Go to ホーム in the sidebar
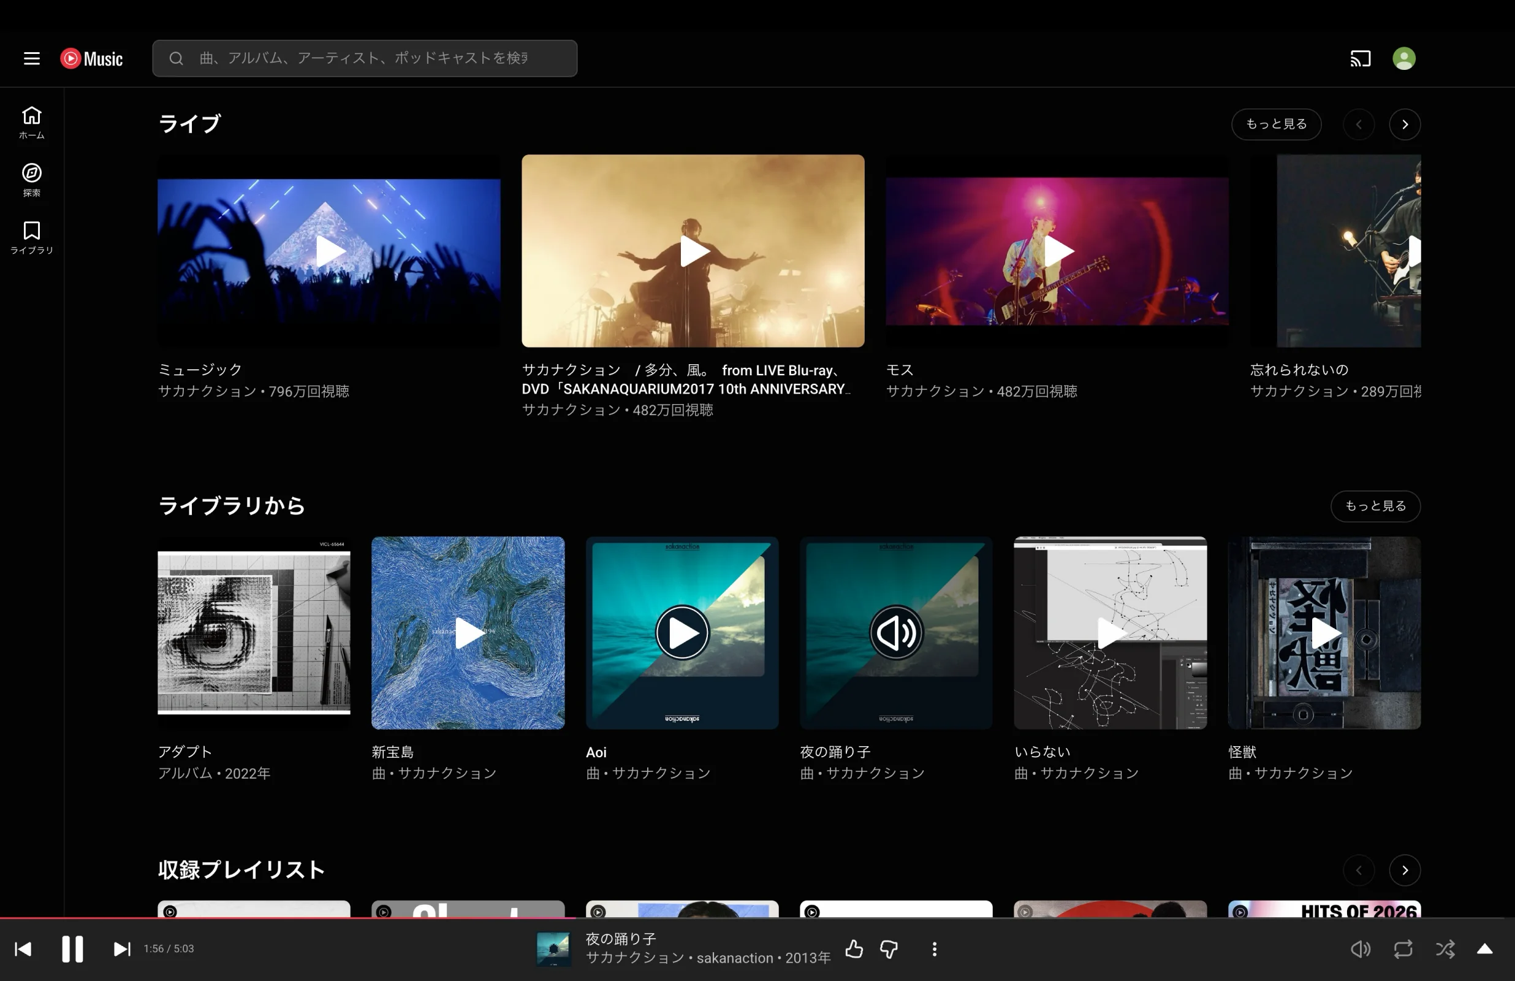 click(x=32, y=122)
